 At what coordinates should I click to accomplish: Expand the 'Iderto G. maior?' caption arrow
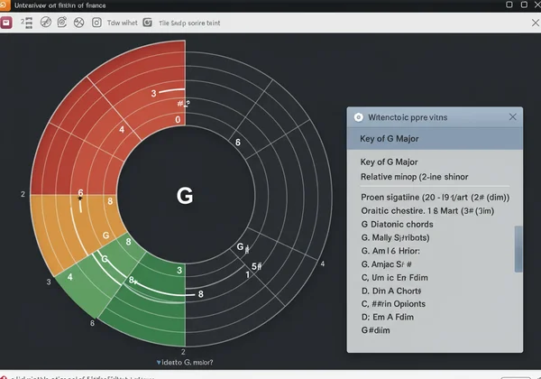pos(159,363)
